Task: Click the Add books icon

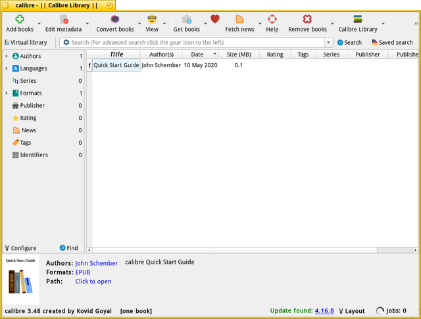Action: tap(20, 19)
